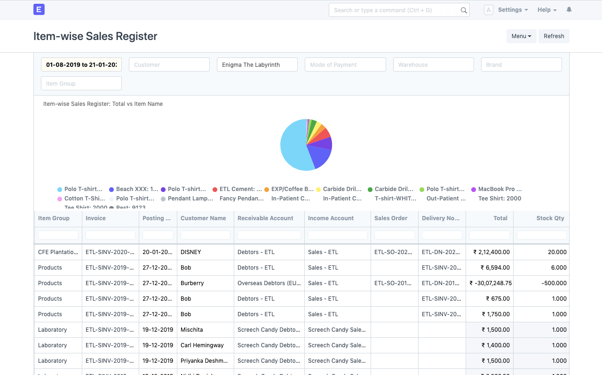
Task: Open the Help dropdown menu
Action: click(x=547, y=10)
